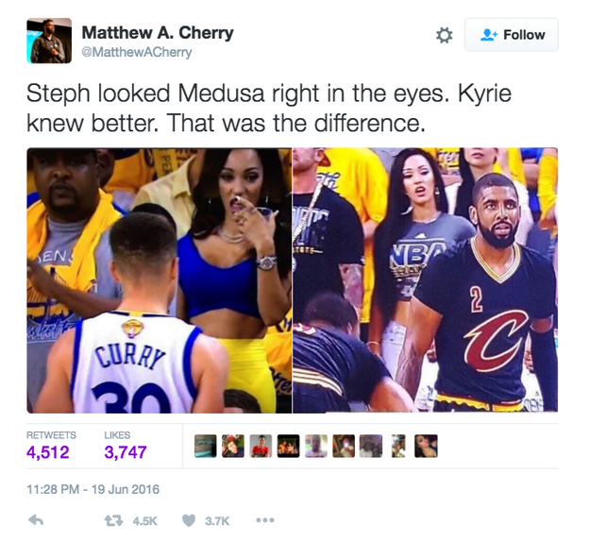Open the gear settings dropdown

point(444,35)
